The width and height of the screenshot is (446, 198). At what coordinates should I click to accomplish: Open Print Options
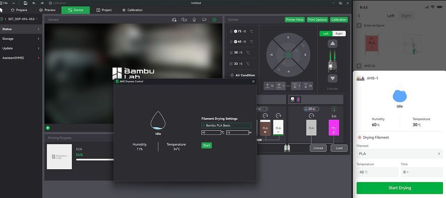pyautogui.click(x=317, y=20)
